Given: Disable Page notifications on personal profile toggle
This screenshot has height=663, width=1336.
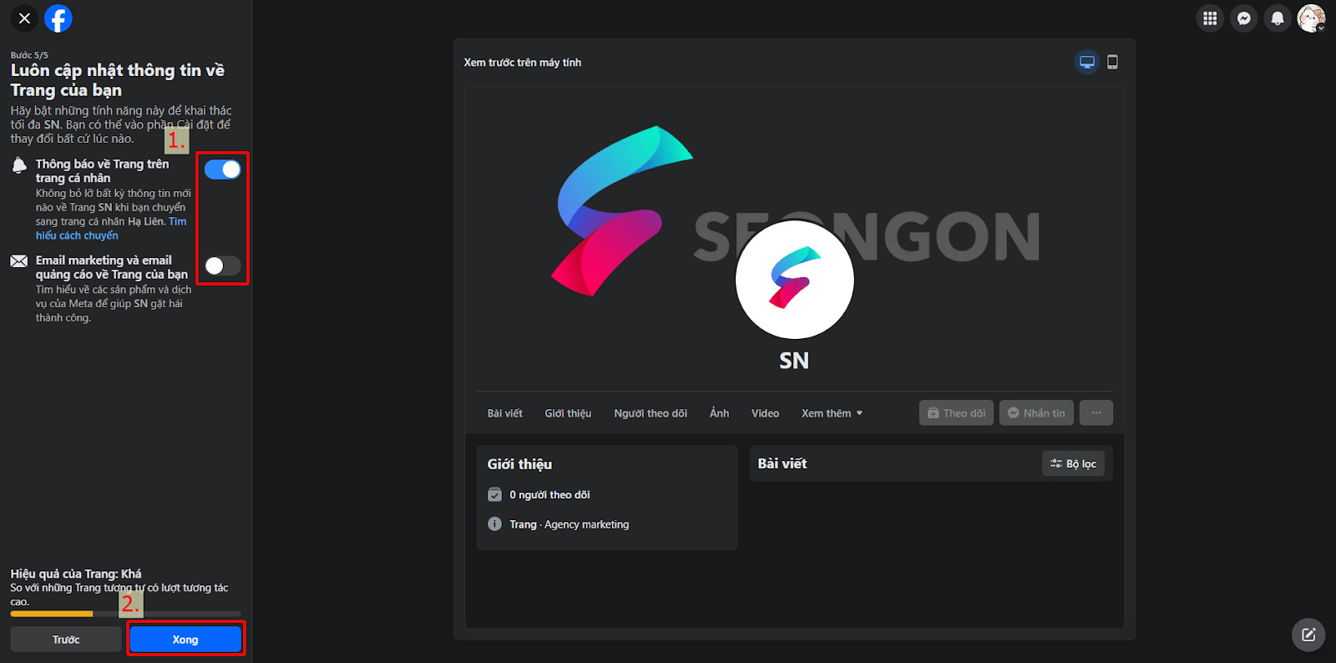Looking at the screenshot, I should click(223, 170).
